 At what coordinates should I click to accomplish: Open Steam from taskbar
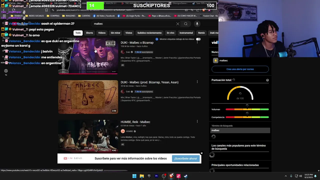(186, 176)
